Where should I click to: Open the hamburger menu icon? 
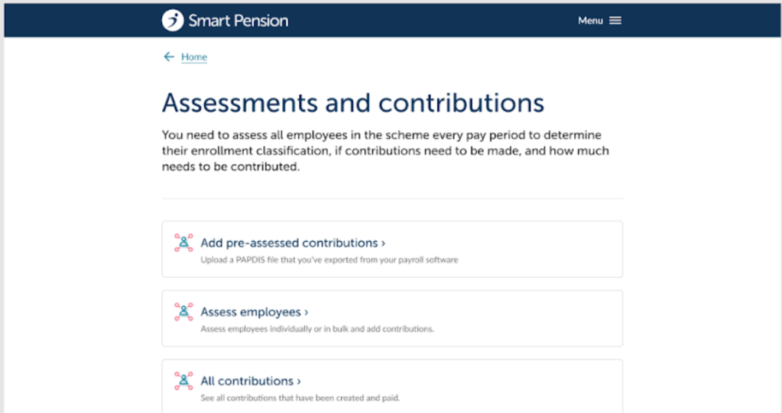pyautogui.click(x=615, y=21)
